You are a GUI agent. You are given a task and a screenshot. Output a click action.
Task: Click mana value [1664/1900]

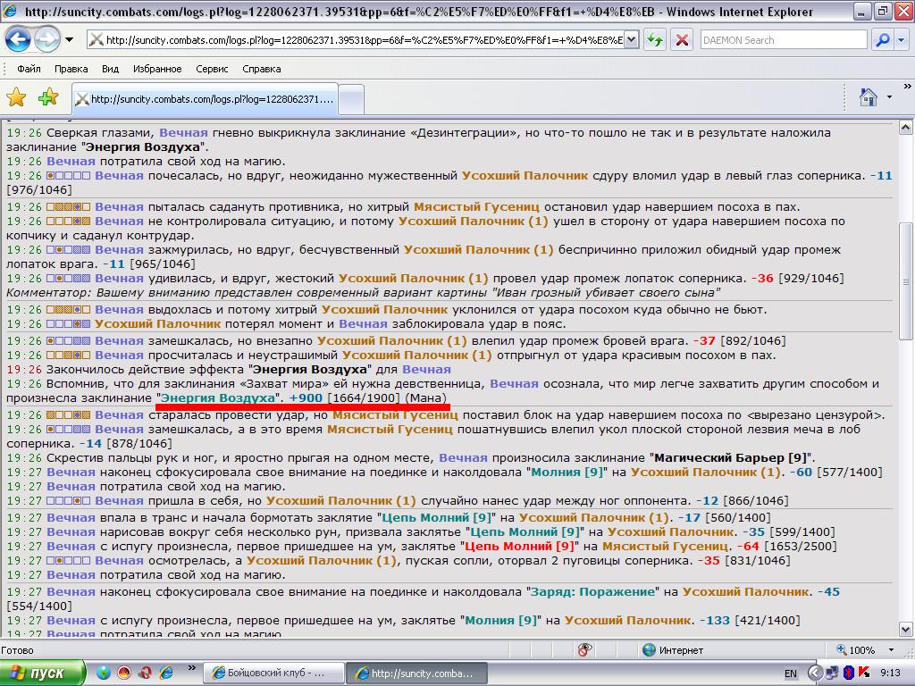(365, 397)
